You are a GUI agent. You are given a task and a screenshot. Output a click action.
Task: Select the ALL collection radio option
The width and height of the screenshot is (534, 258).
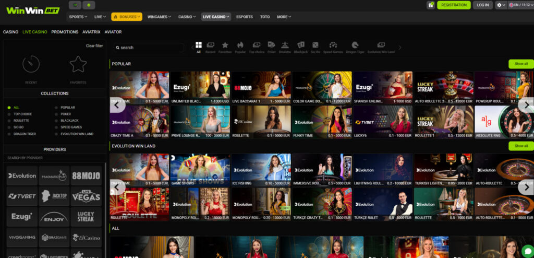pyautogui.click(x=13, y=108)
